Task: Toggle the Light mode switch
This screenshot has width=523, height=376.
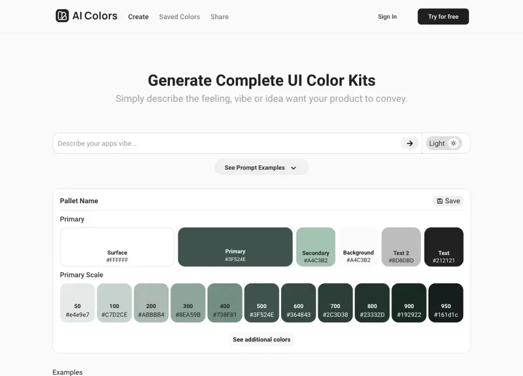Action: tap(445, 144)
